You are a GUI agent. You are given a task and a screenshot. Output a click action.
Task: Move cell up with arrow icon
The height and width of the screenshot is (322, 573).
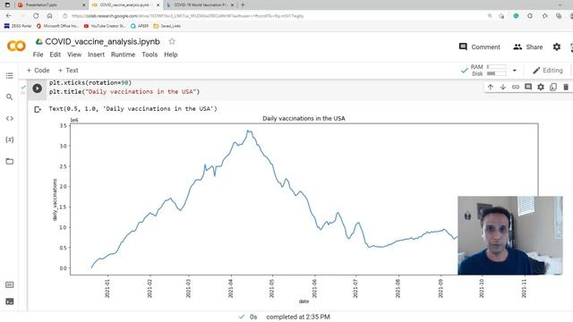point(491,87)
